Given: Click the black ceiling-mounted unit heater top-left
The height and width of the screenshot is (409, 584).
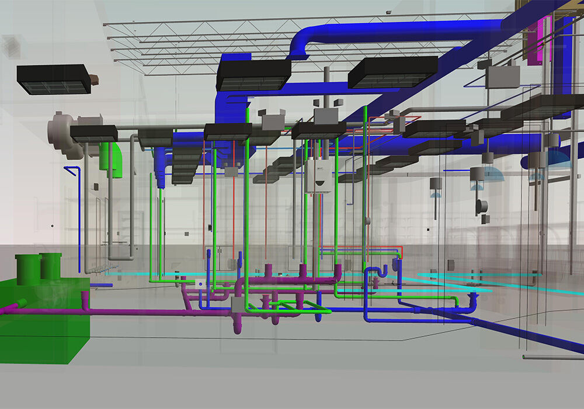Looking at the screenshot, I should click(x=55, y=79).
